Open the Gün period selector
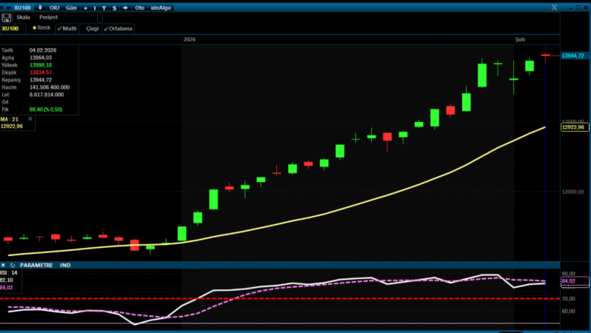 pos(71,7)
